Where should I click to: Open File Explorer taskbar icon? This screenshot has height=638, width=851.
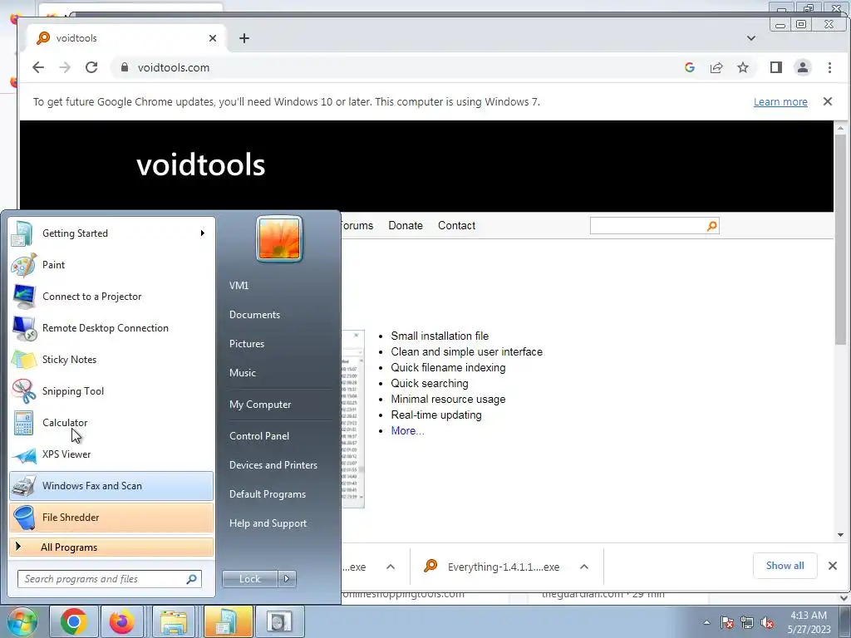tap(173, 621)
